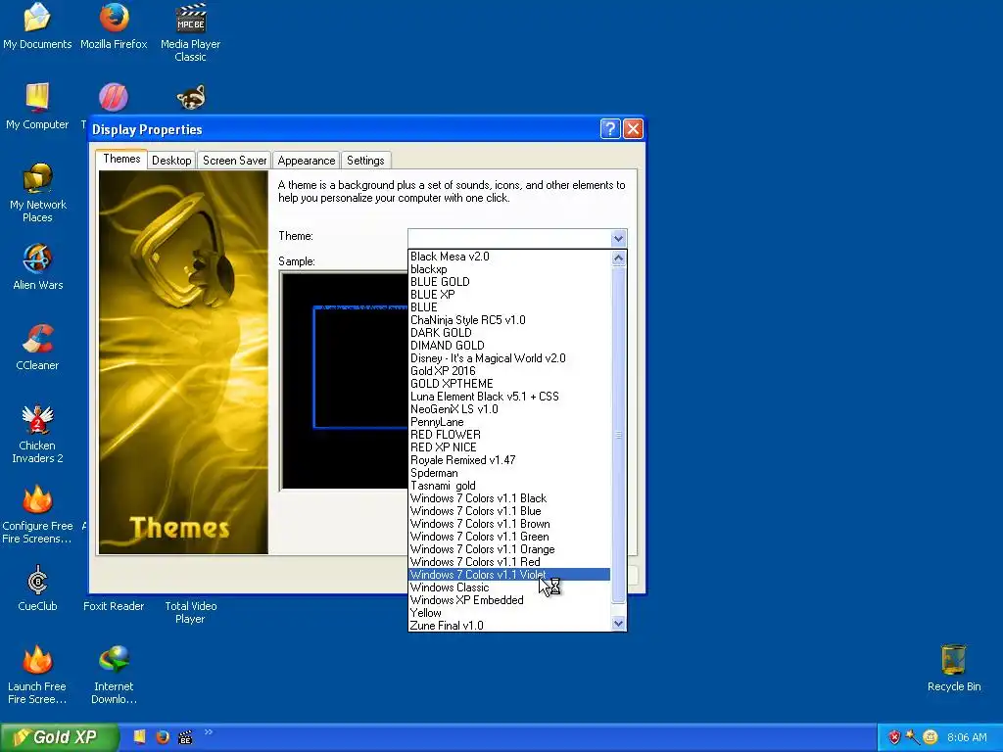Select PennyLane theme
This screenshot has width=1003, height=752.
pyautogui.click(x=509, y=422)
